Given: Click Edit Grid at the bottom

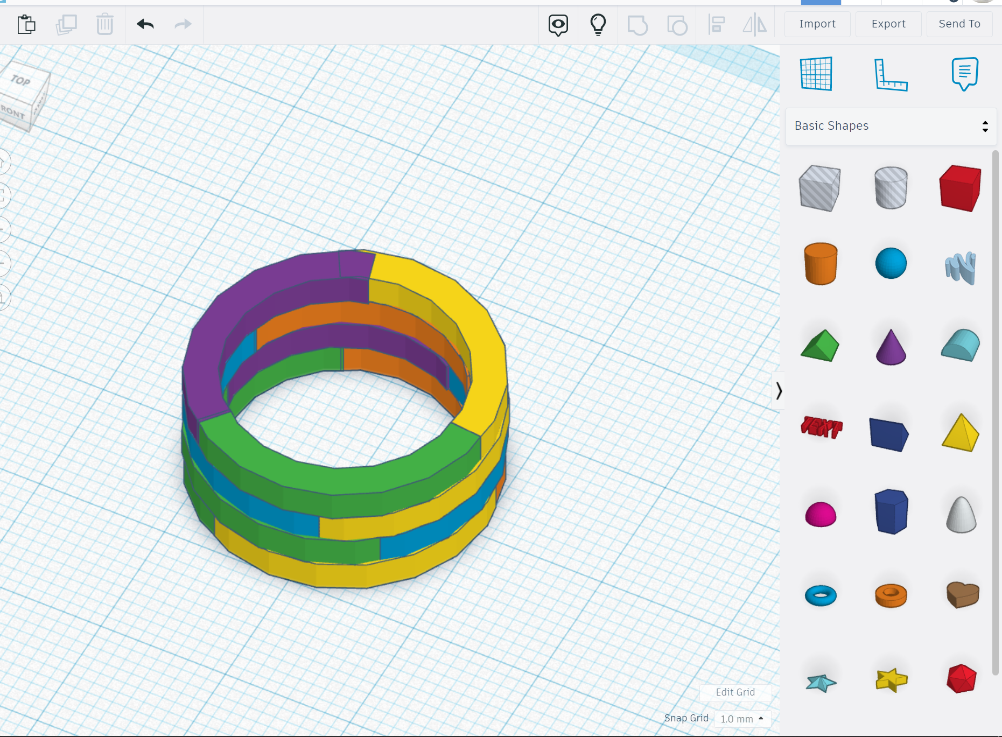Looking at the screenshot, I should (735, 692).
